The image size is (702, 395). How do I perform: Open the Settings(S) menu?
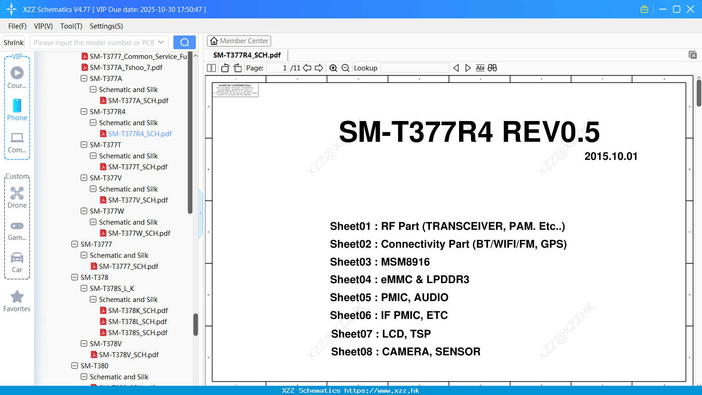click(x=106, y=26)
